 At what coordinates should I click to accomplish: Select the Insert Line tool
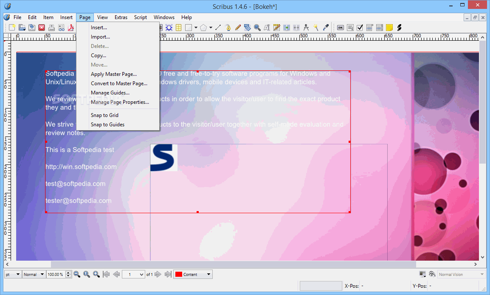tap(218, 28)
